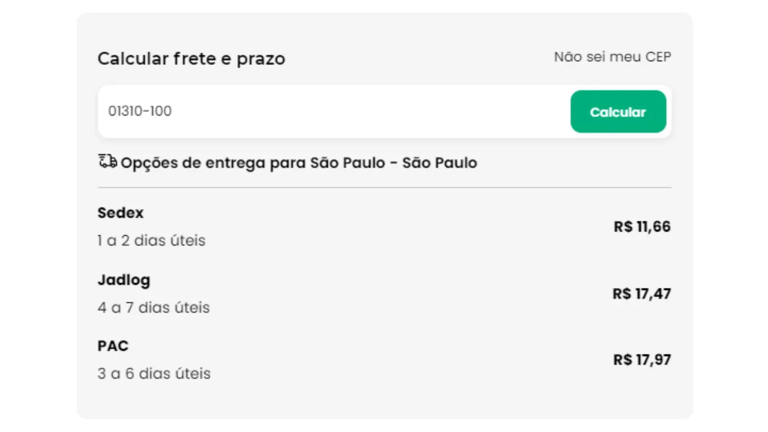The width and height of the screenshot is (768, 432).
Task: Select the Sedex shipping option name
Action: click(x=121, y=213)
